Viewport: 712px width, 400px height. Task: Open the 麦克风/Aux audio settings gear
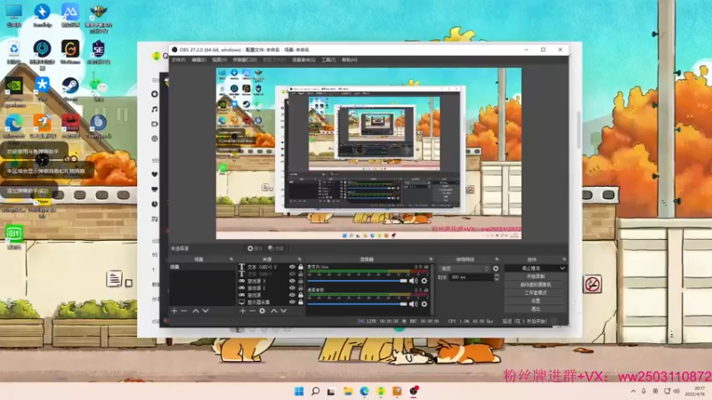425,281
